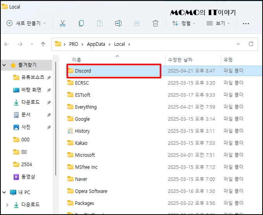Click the Copy icon in toolbar
The image size is (263, 215).
(81, 23)
